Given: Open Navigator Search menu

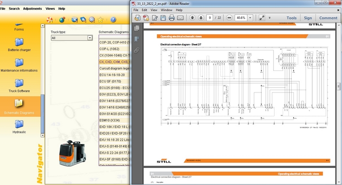Looking at the screenshot, I should coord(14,9).
